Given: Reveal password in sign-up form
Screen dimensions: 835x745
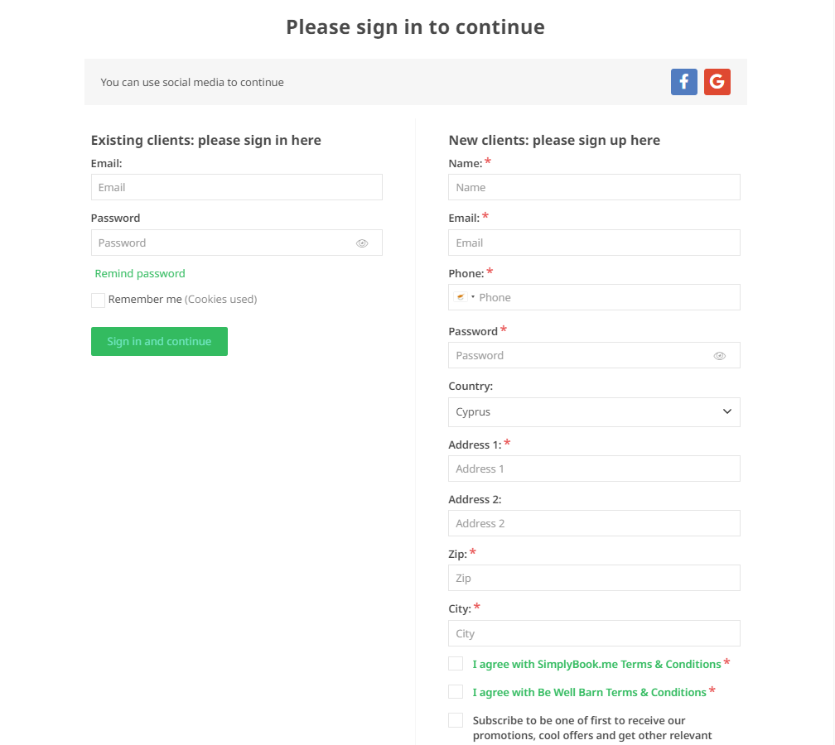Looking at the screenshot, I should pos(719,356).
